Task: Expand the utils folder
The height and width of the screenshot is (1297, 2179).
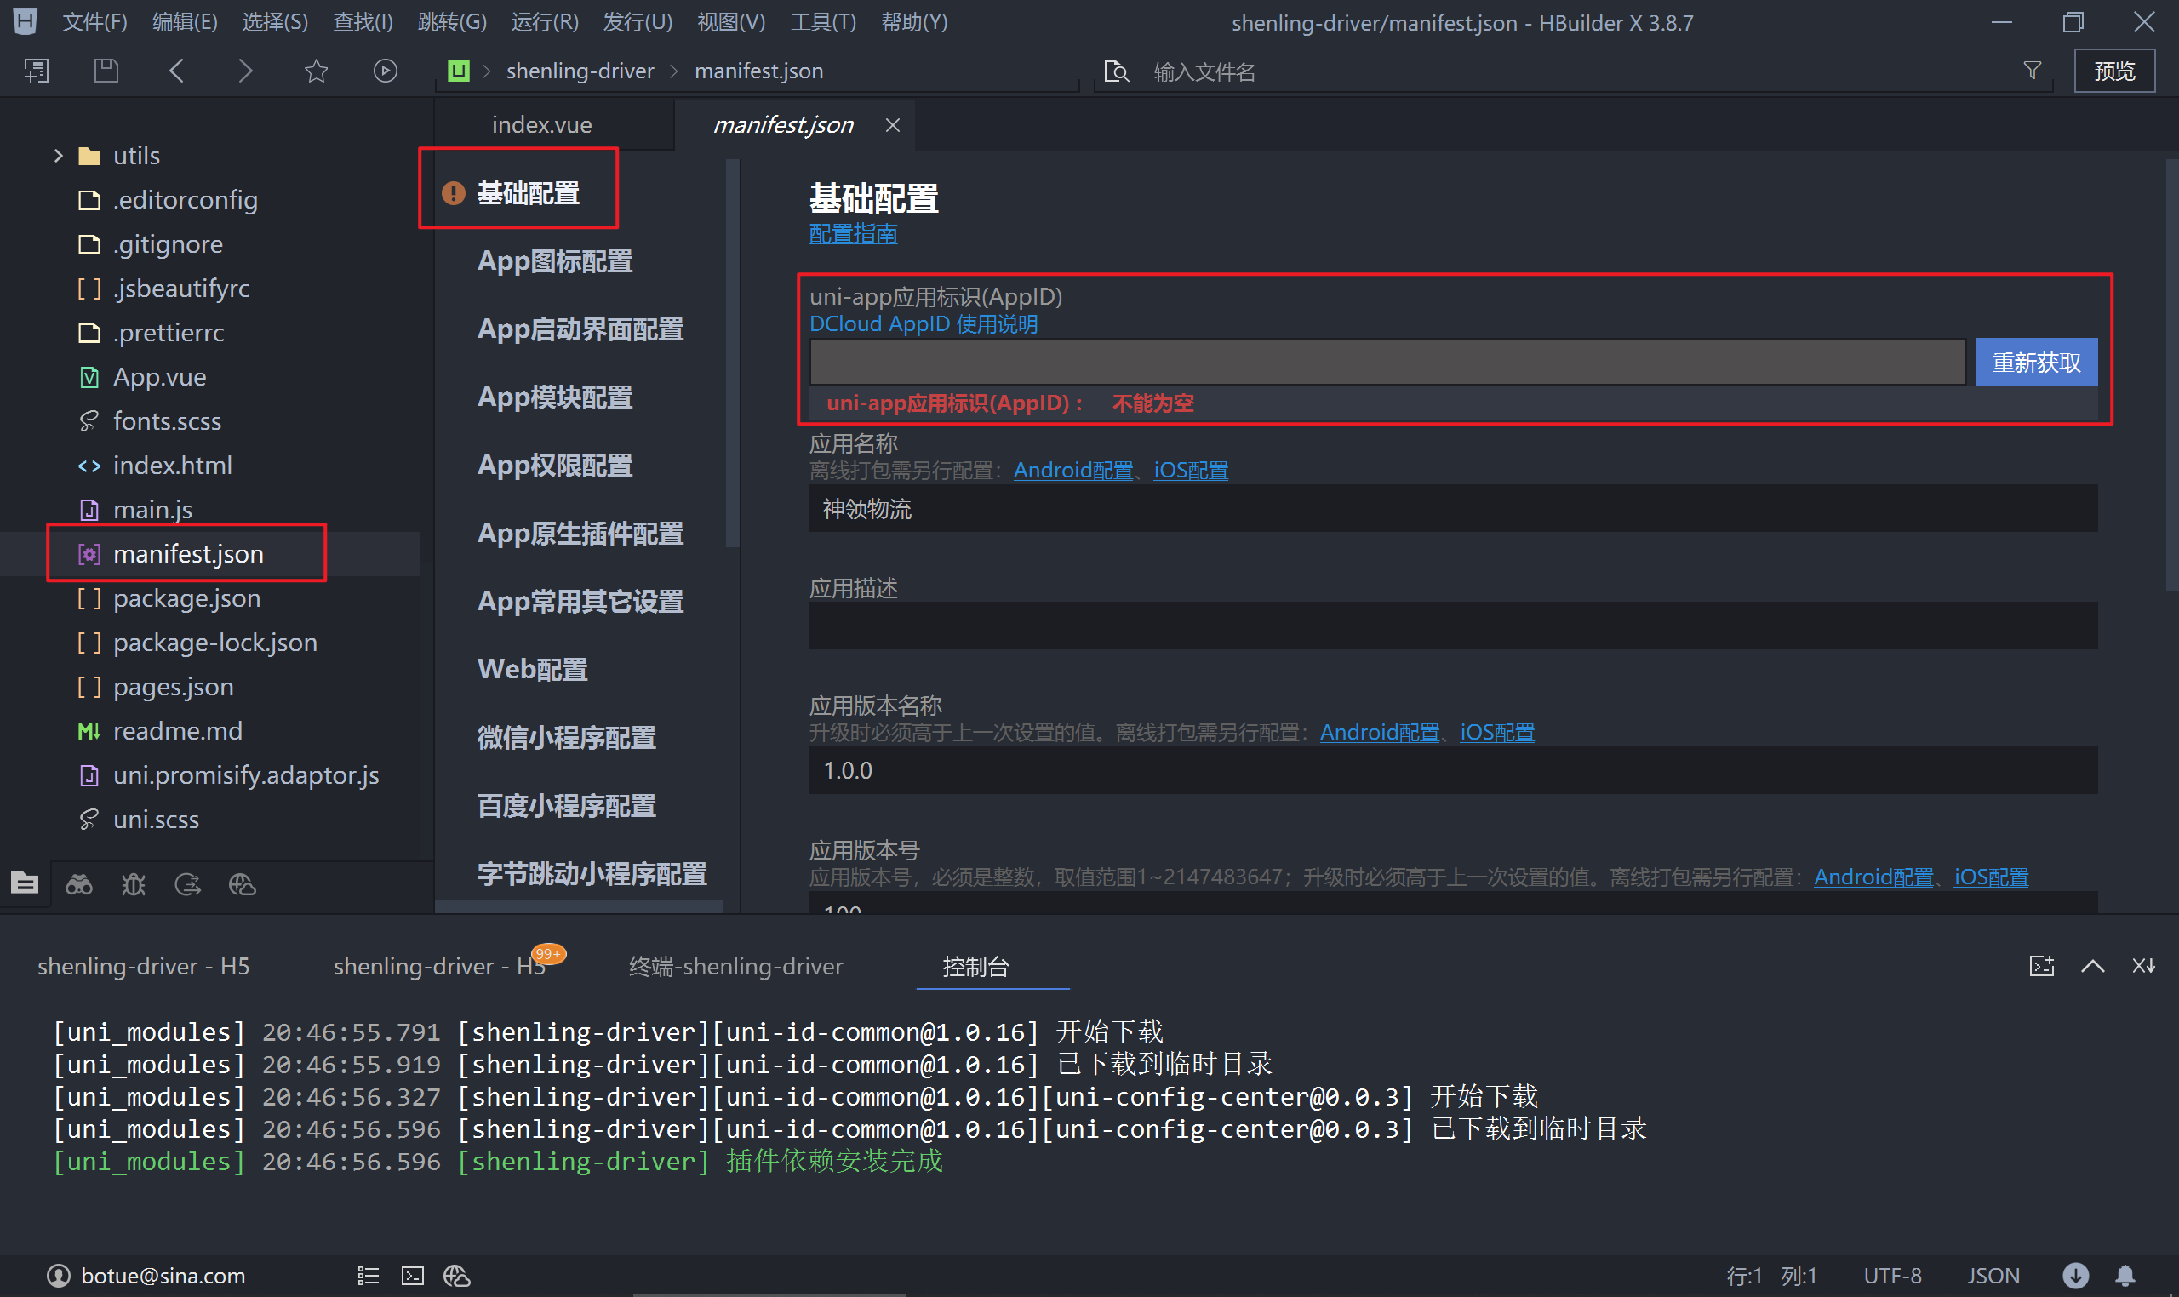Action: tap(59, 156)
